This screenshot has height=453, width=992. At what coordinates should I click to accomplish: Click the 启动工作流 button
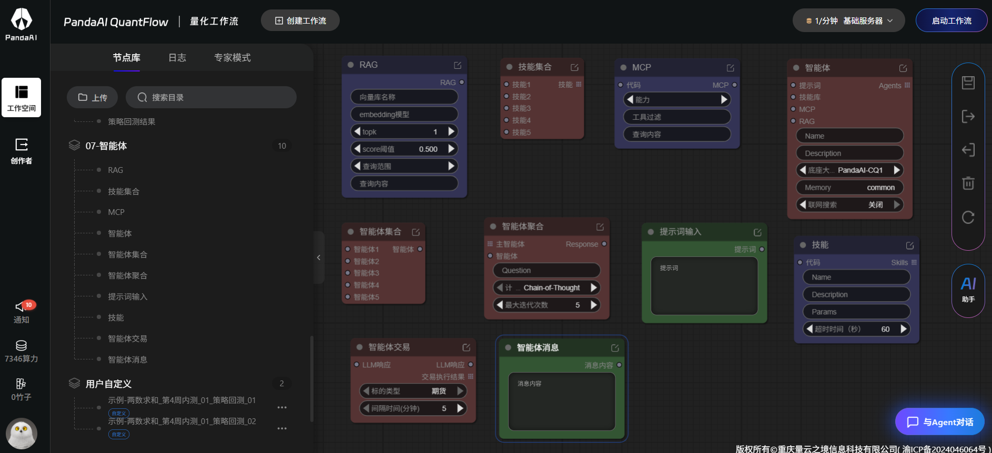coord(951,21)
